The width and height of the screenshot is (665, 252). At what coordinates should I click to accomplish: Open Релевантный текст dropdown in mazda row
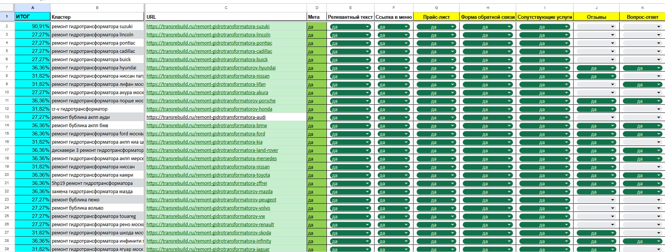point(350,192)
